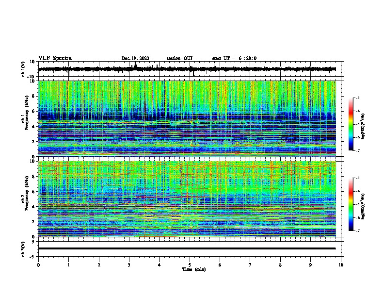Image resolution: width=384 pixels, height=297 pixels.
Task: Select the log(PSD) label beside ch.2 colorbar
Action: 363,207
